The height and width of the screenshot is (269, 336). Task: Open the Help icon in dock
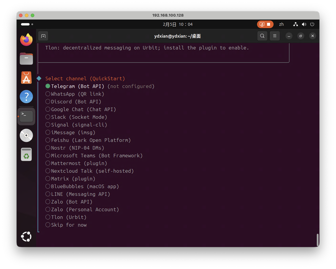click(26, 97)
